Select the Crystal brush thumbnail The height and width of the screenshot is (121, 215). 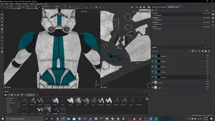70,102
